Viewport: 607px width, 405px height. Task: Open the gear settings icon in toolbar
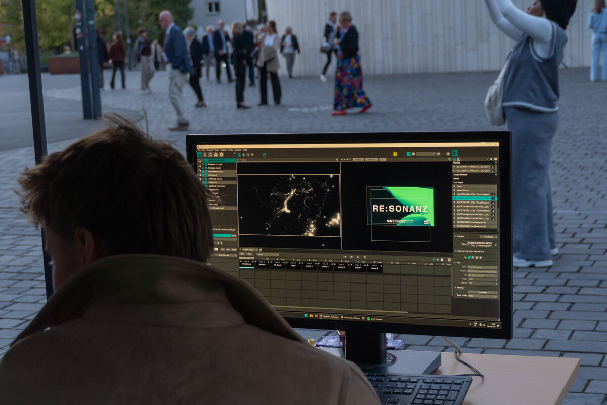coord(221,155)
